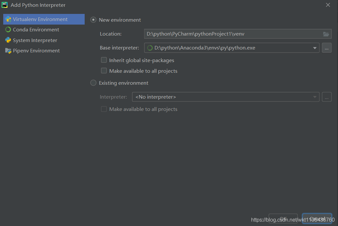The image size is (338, 226).
Task: Click the Virtualenv Environment python icon
Action: (x=8, y=19)
